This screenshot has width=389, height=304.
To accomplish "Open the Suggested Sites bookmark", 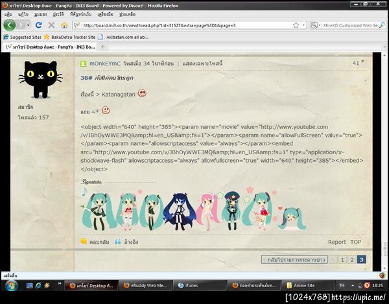I will 22,37.
